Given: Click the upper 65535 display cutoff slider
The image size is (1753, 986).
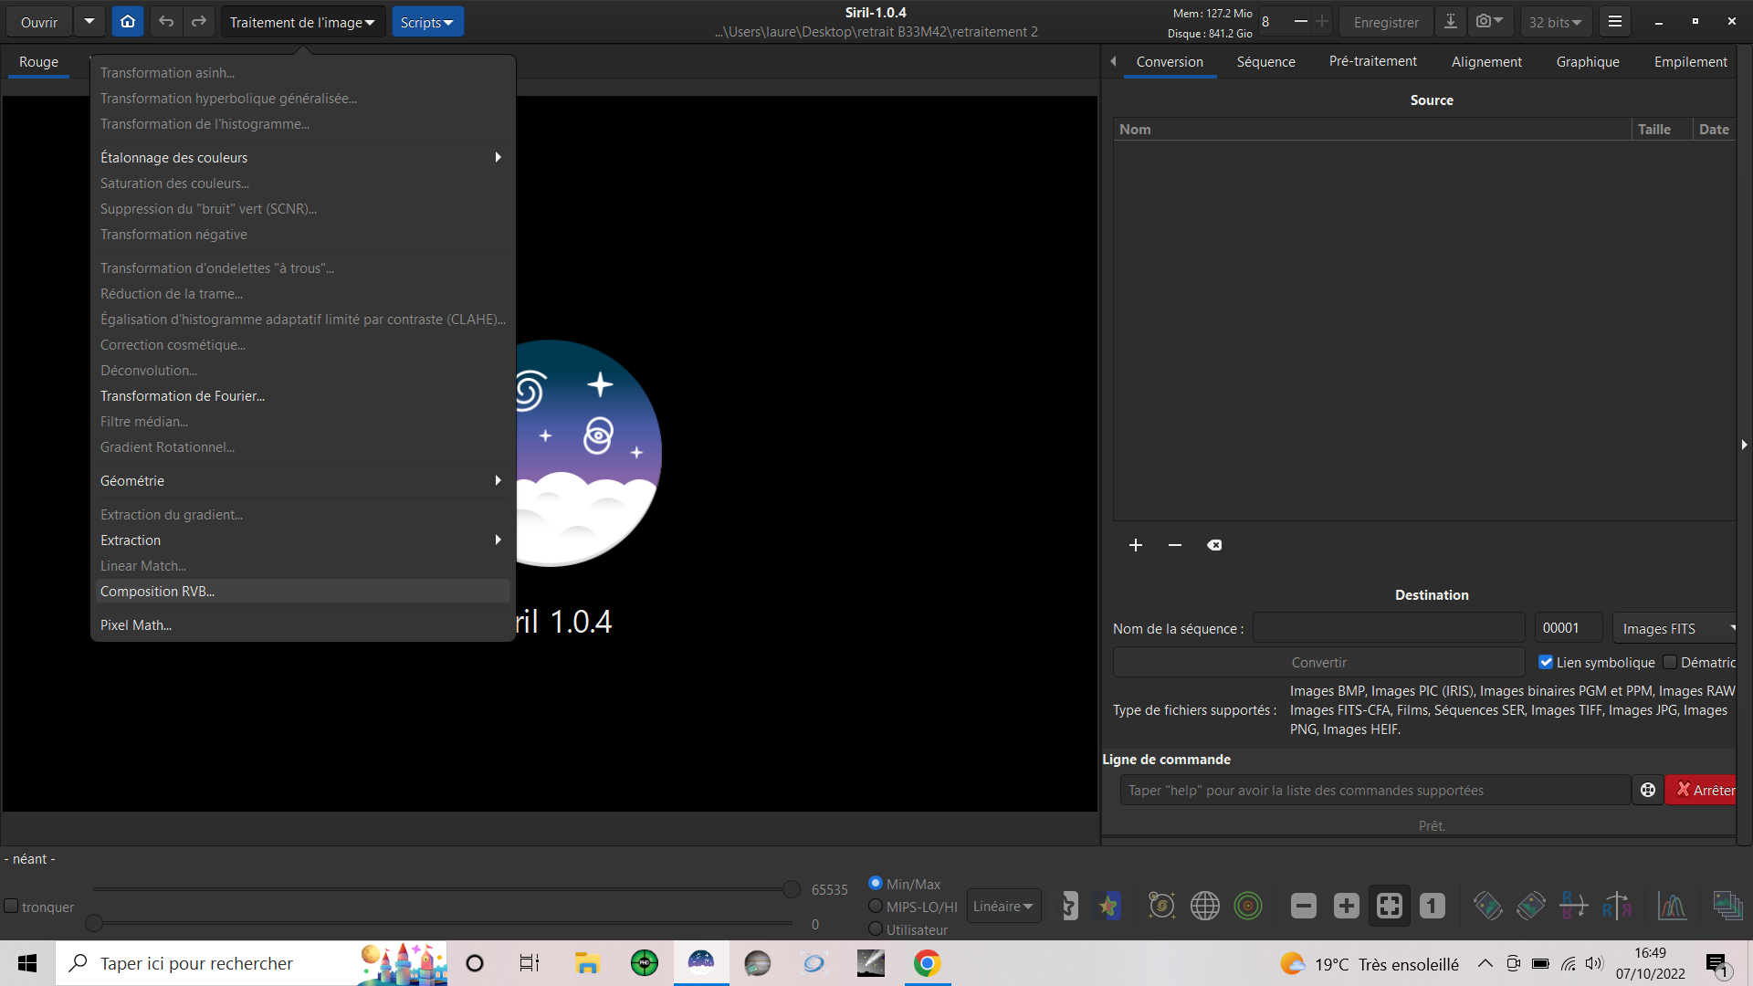Looking at the screenshot, I should [x=791, y=889].
